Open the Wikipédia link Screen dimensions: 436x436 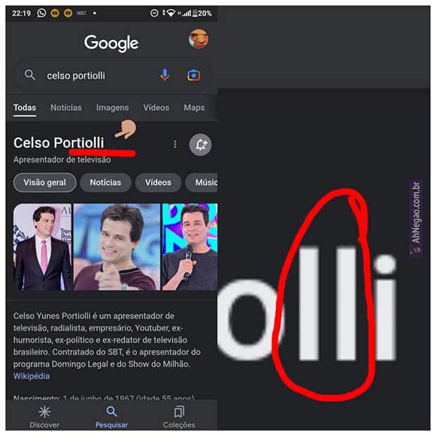tap(32, 376)
